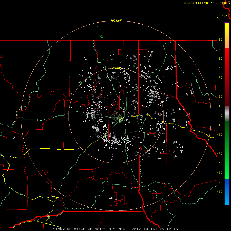231x231 pixels.
Task: Click the positive 50 knot scale value
Action: [220, 68]
